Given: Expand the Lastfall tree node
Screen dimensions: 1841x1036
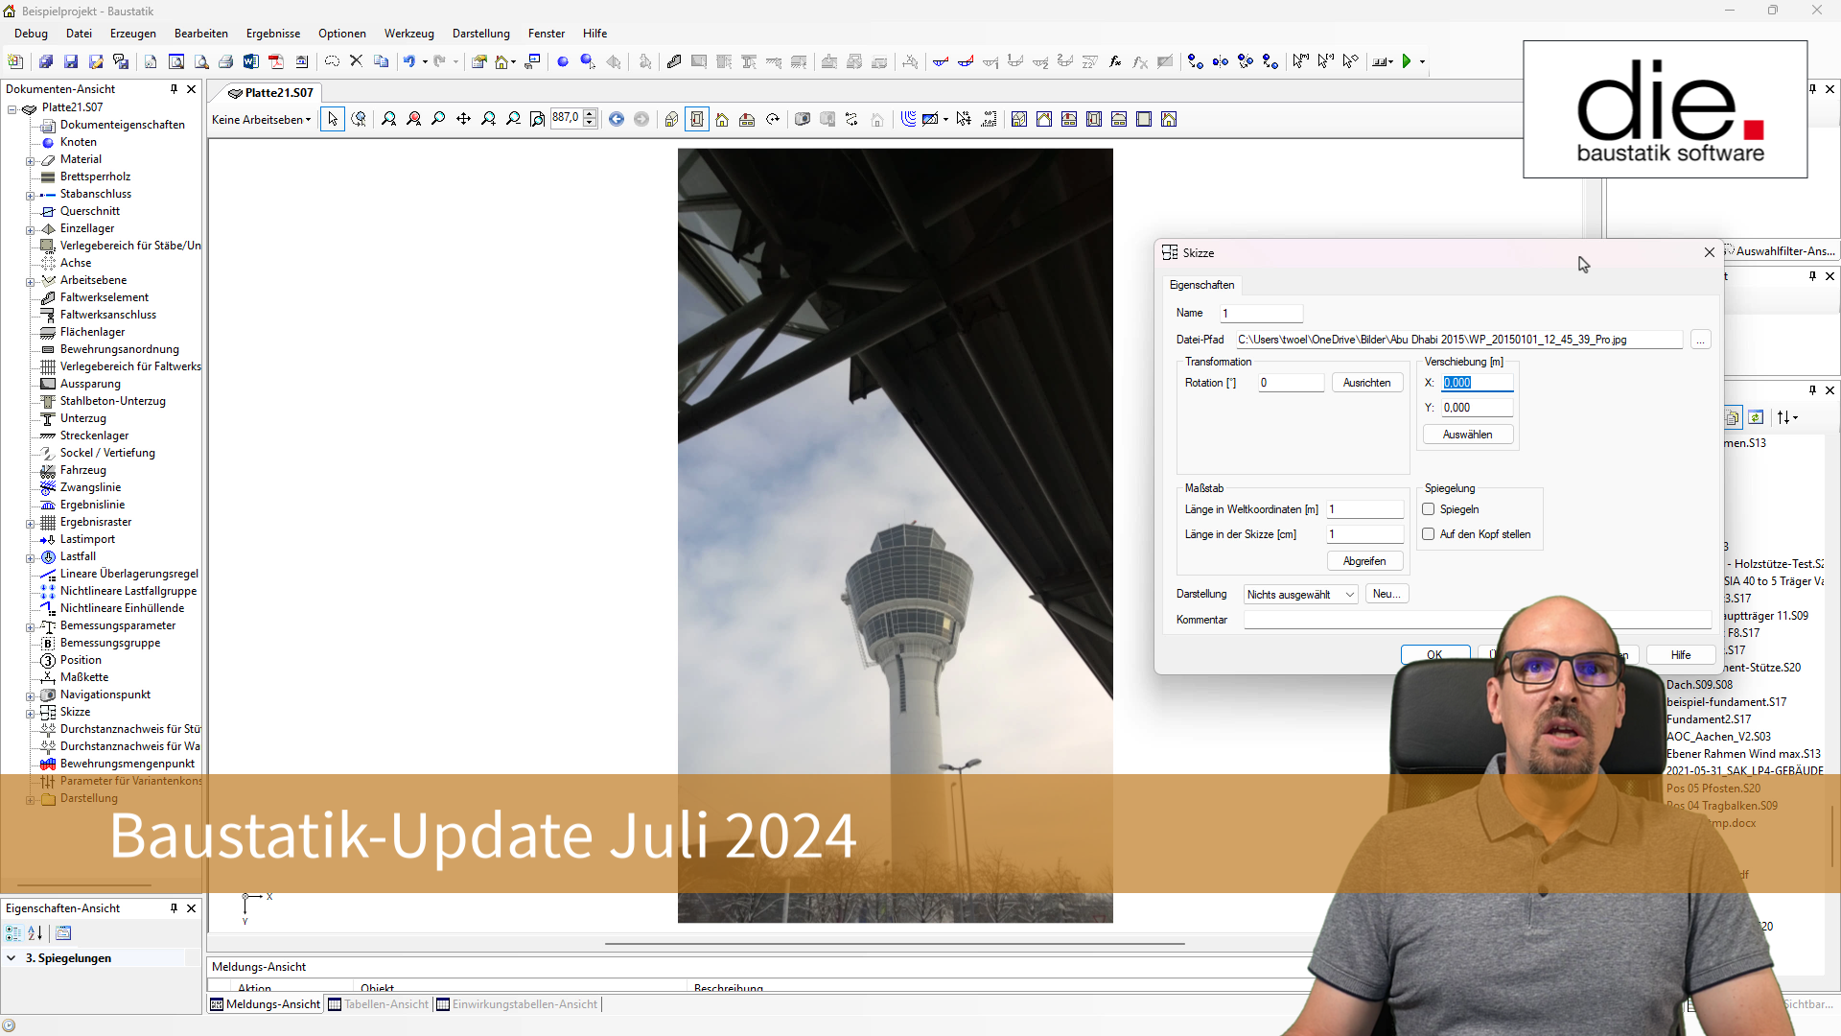Looking at the screenshot, I should tap(30, 557).
